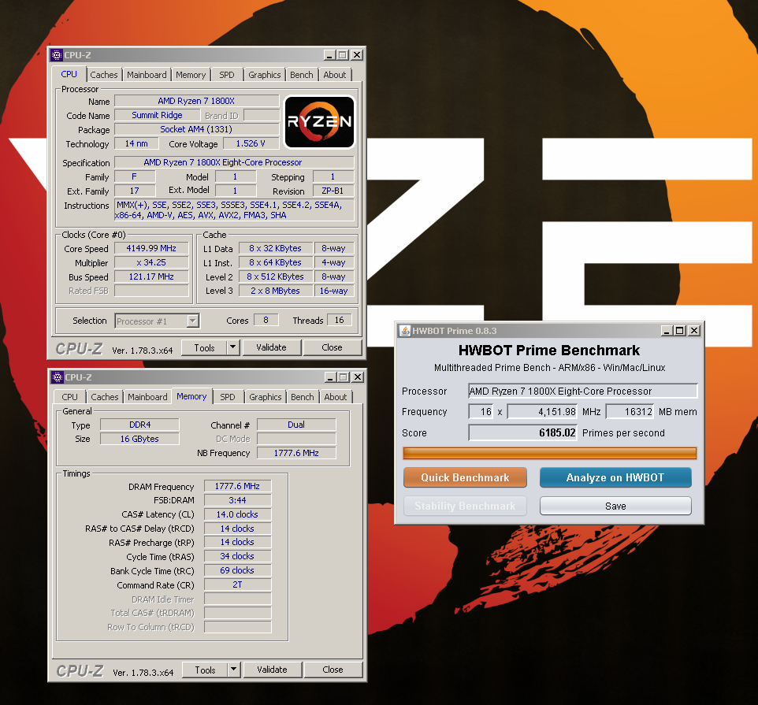Image resolution: width=758 pixels, height=705 pixels.
Task: Click Validate in Memory CPU-Z window
Action: pyautogui.click(x=273, y=670)
